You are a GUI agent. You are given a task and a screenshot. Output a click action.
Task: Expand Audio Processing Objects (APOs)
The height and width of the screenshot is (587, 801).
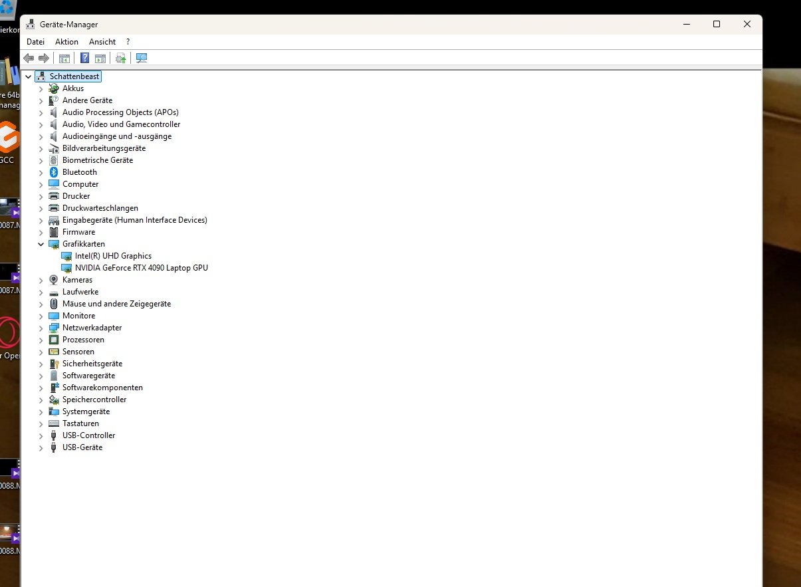point(41,112)
